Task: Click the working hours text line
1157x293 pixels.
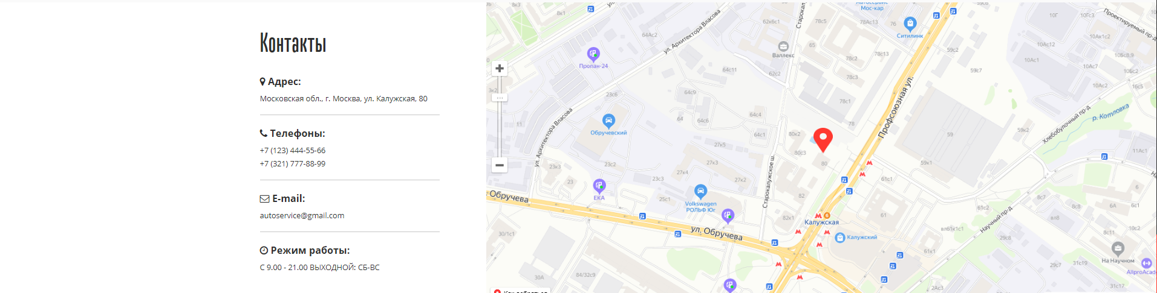Action: coord(320,267)
